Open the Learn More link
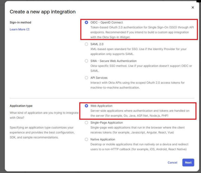201x173 pixels. tap(18, 30)
